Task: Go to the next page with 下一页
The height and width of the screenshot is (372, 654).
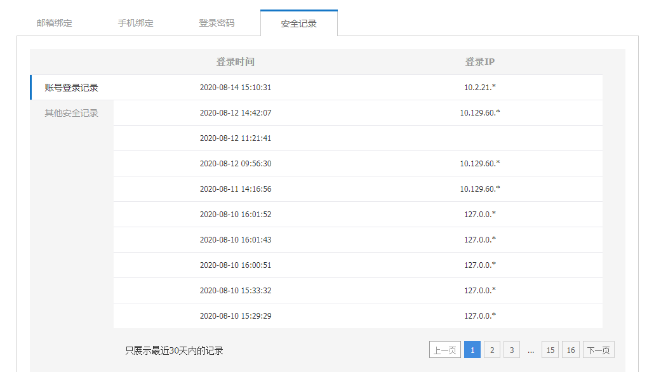Action: pos(598,350)
